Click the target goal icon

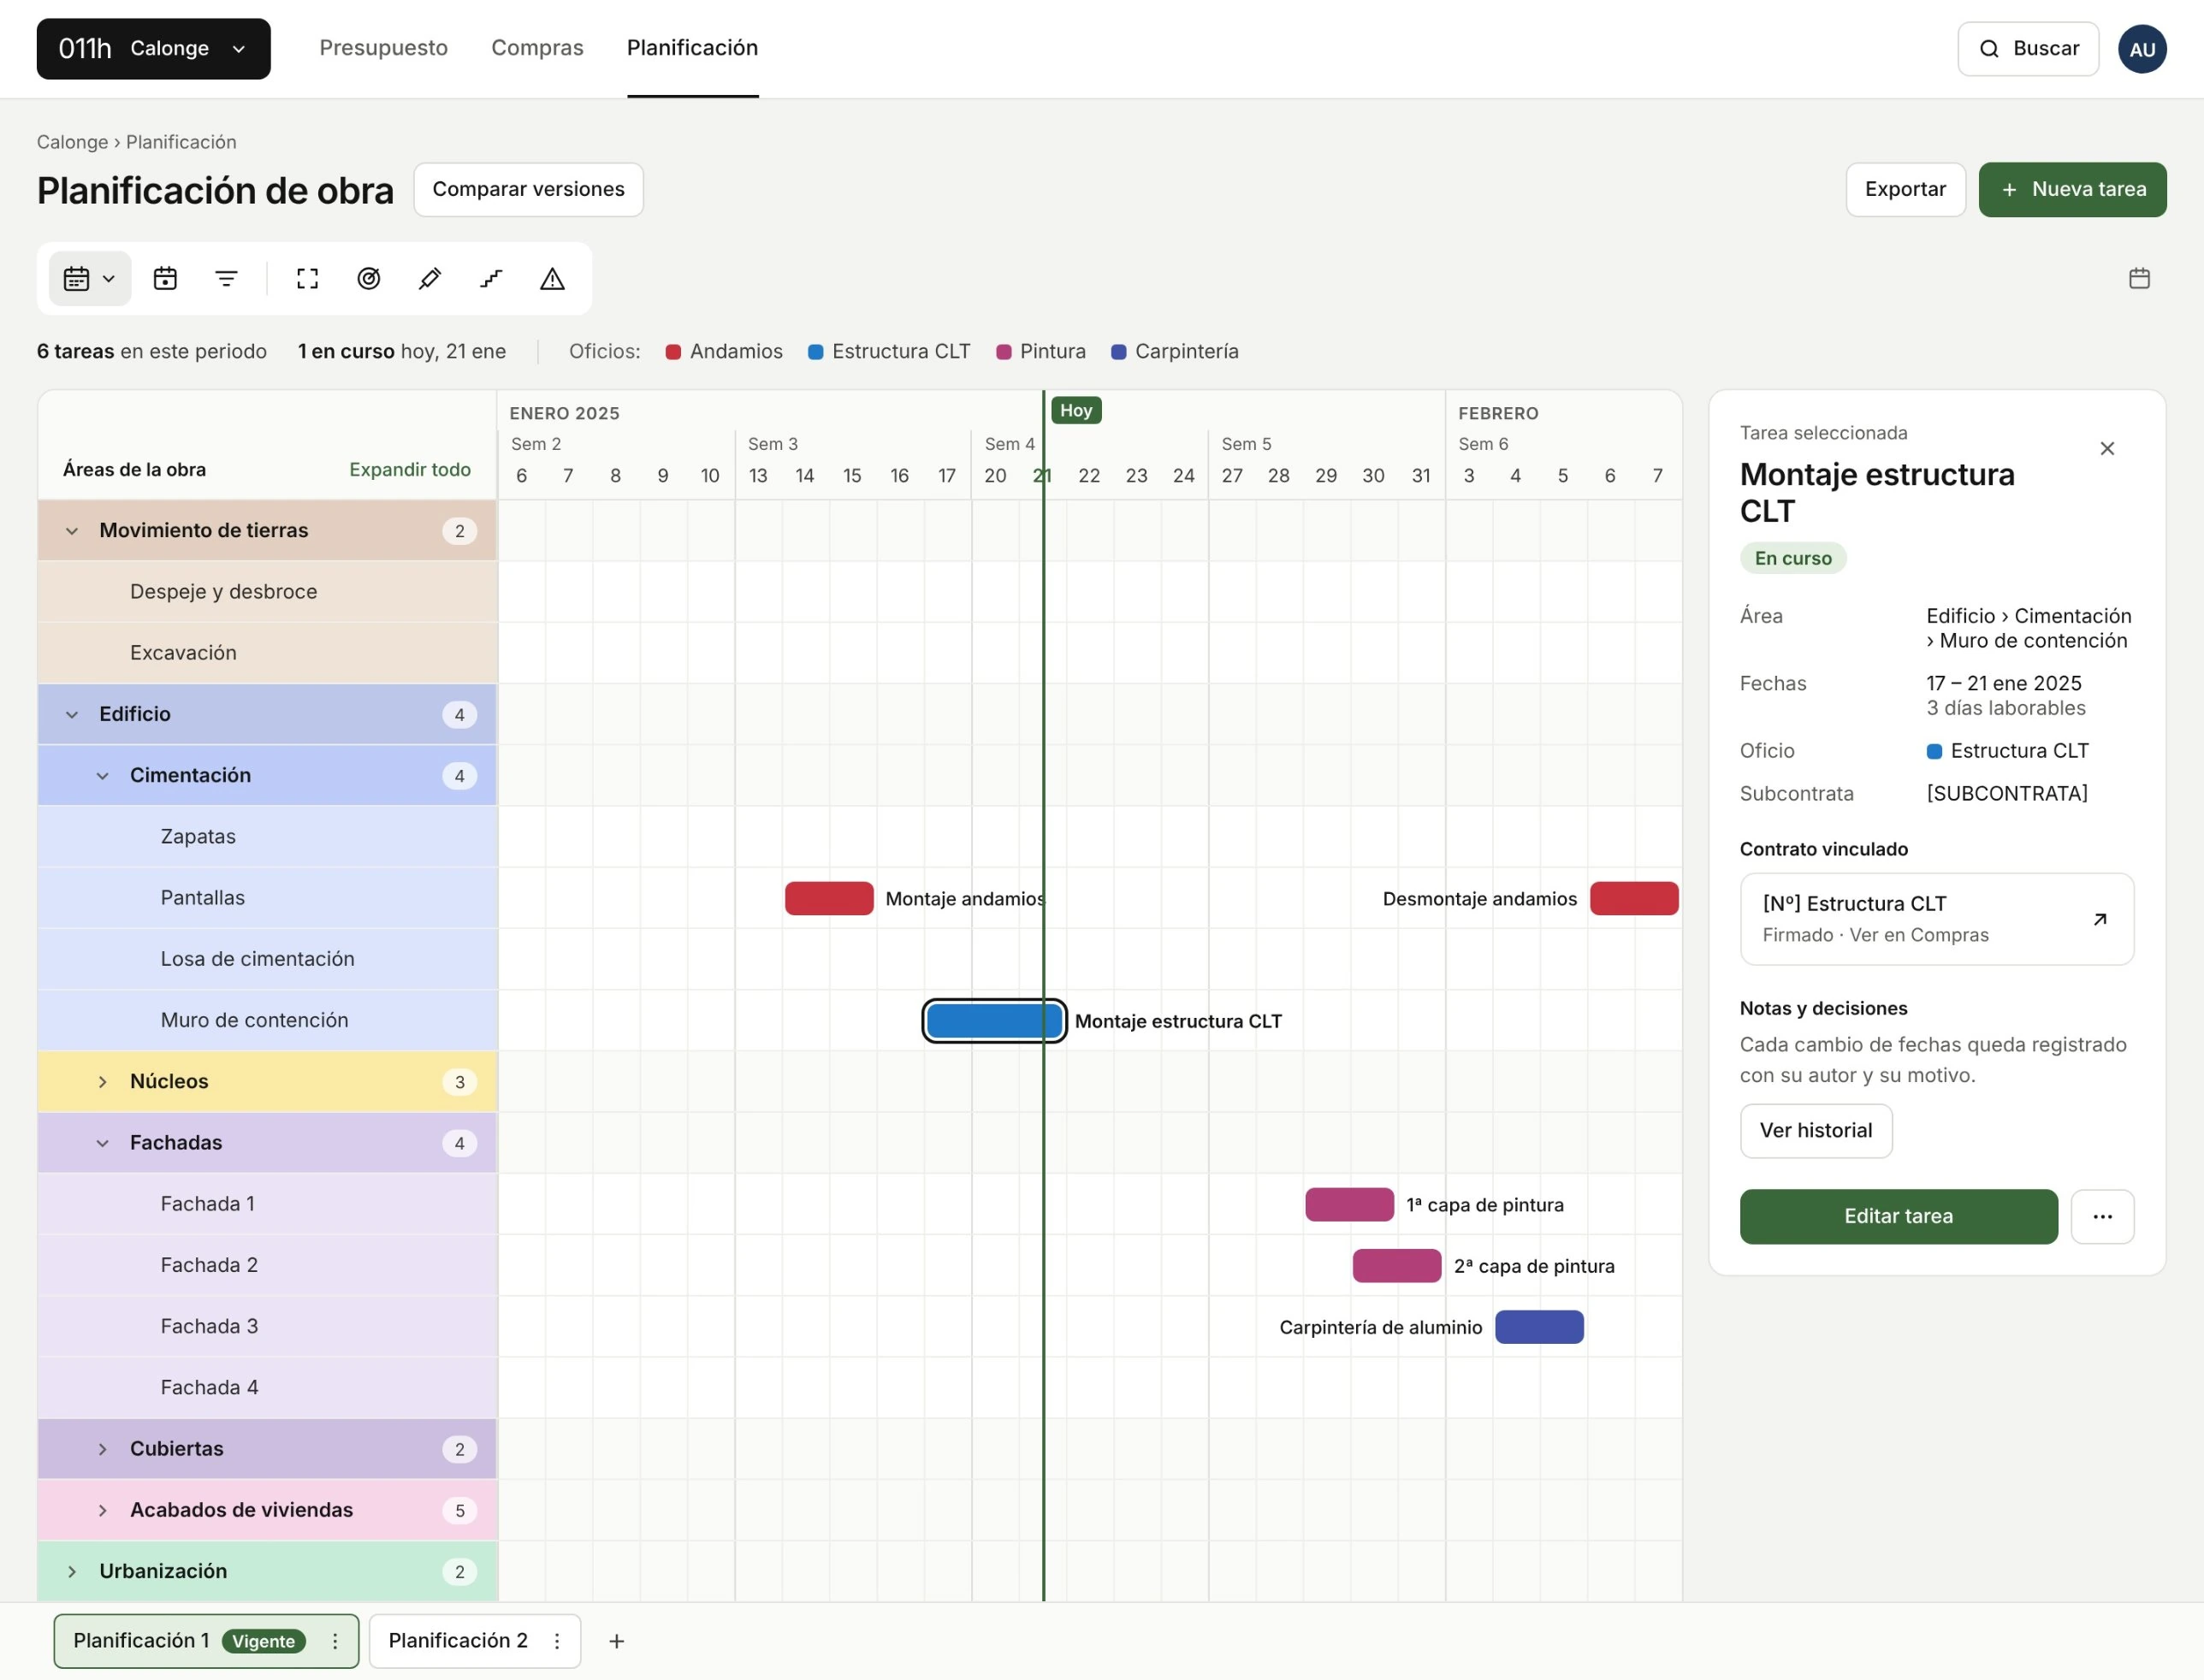pyautogui.click(x=369, y=279)
